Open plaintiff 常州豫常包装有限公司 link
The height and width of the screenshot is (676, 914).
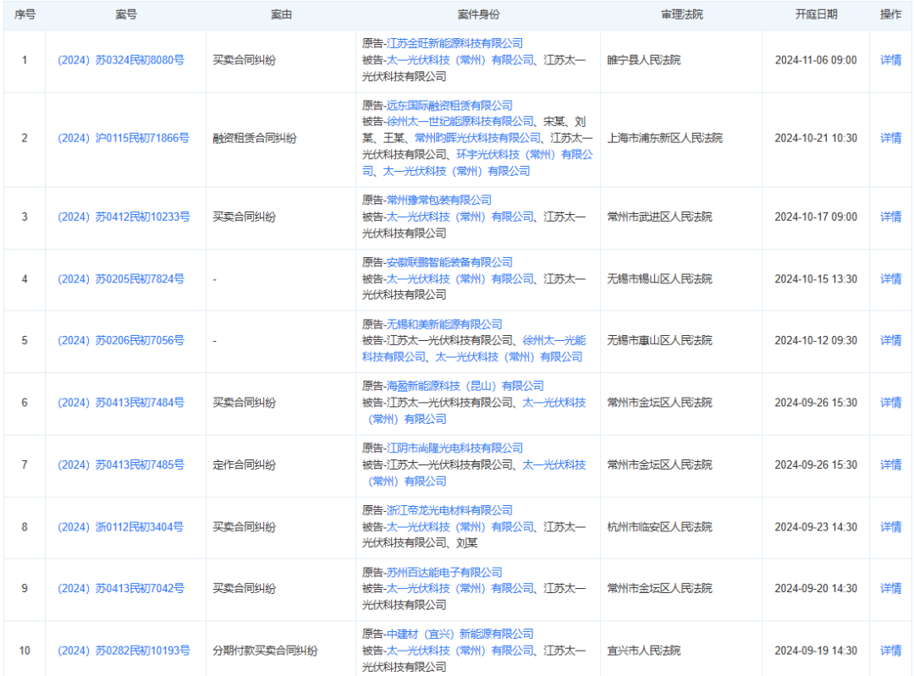pos(438,201)
